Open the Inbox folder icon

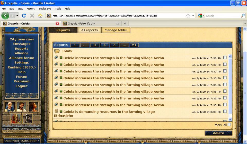click(57, 51)
